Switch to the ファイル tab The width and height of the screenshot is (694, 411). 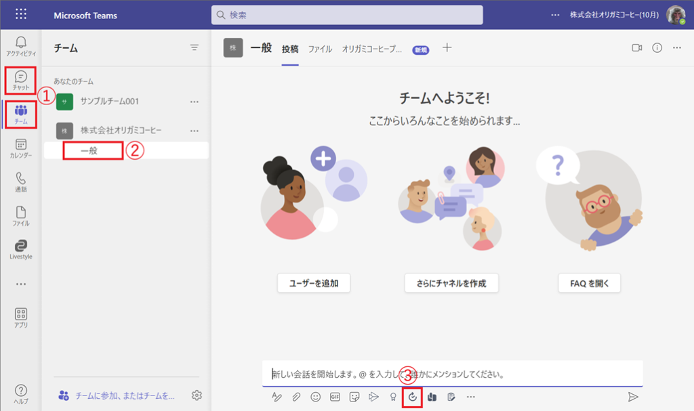(x=320, y=49)
